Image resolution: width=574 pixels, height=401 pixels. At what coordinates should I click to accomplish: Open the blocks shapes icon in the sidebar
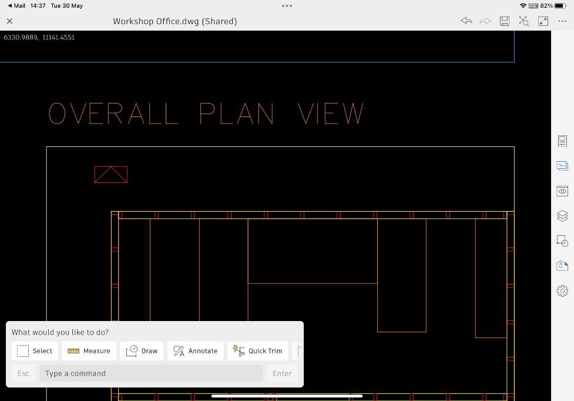[x=562, y=240]
